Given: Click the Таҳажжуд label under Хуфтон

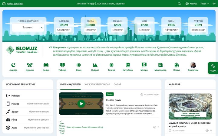Looking at the screenshot, I should [x=198, y=30].
